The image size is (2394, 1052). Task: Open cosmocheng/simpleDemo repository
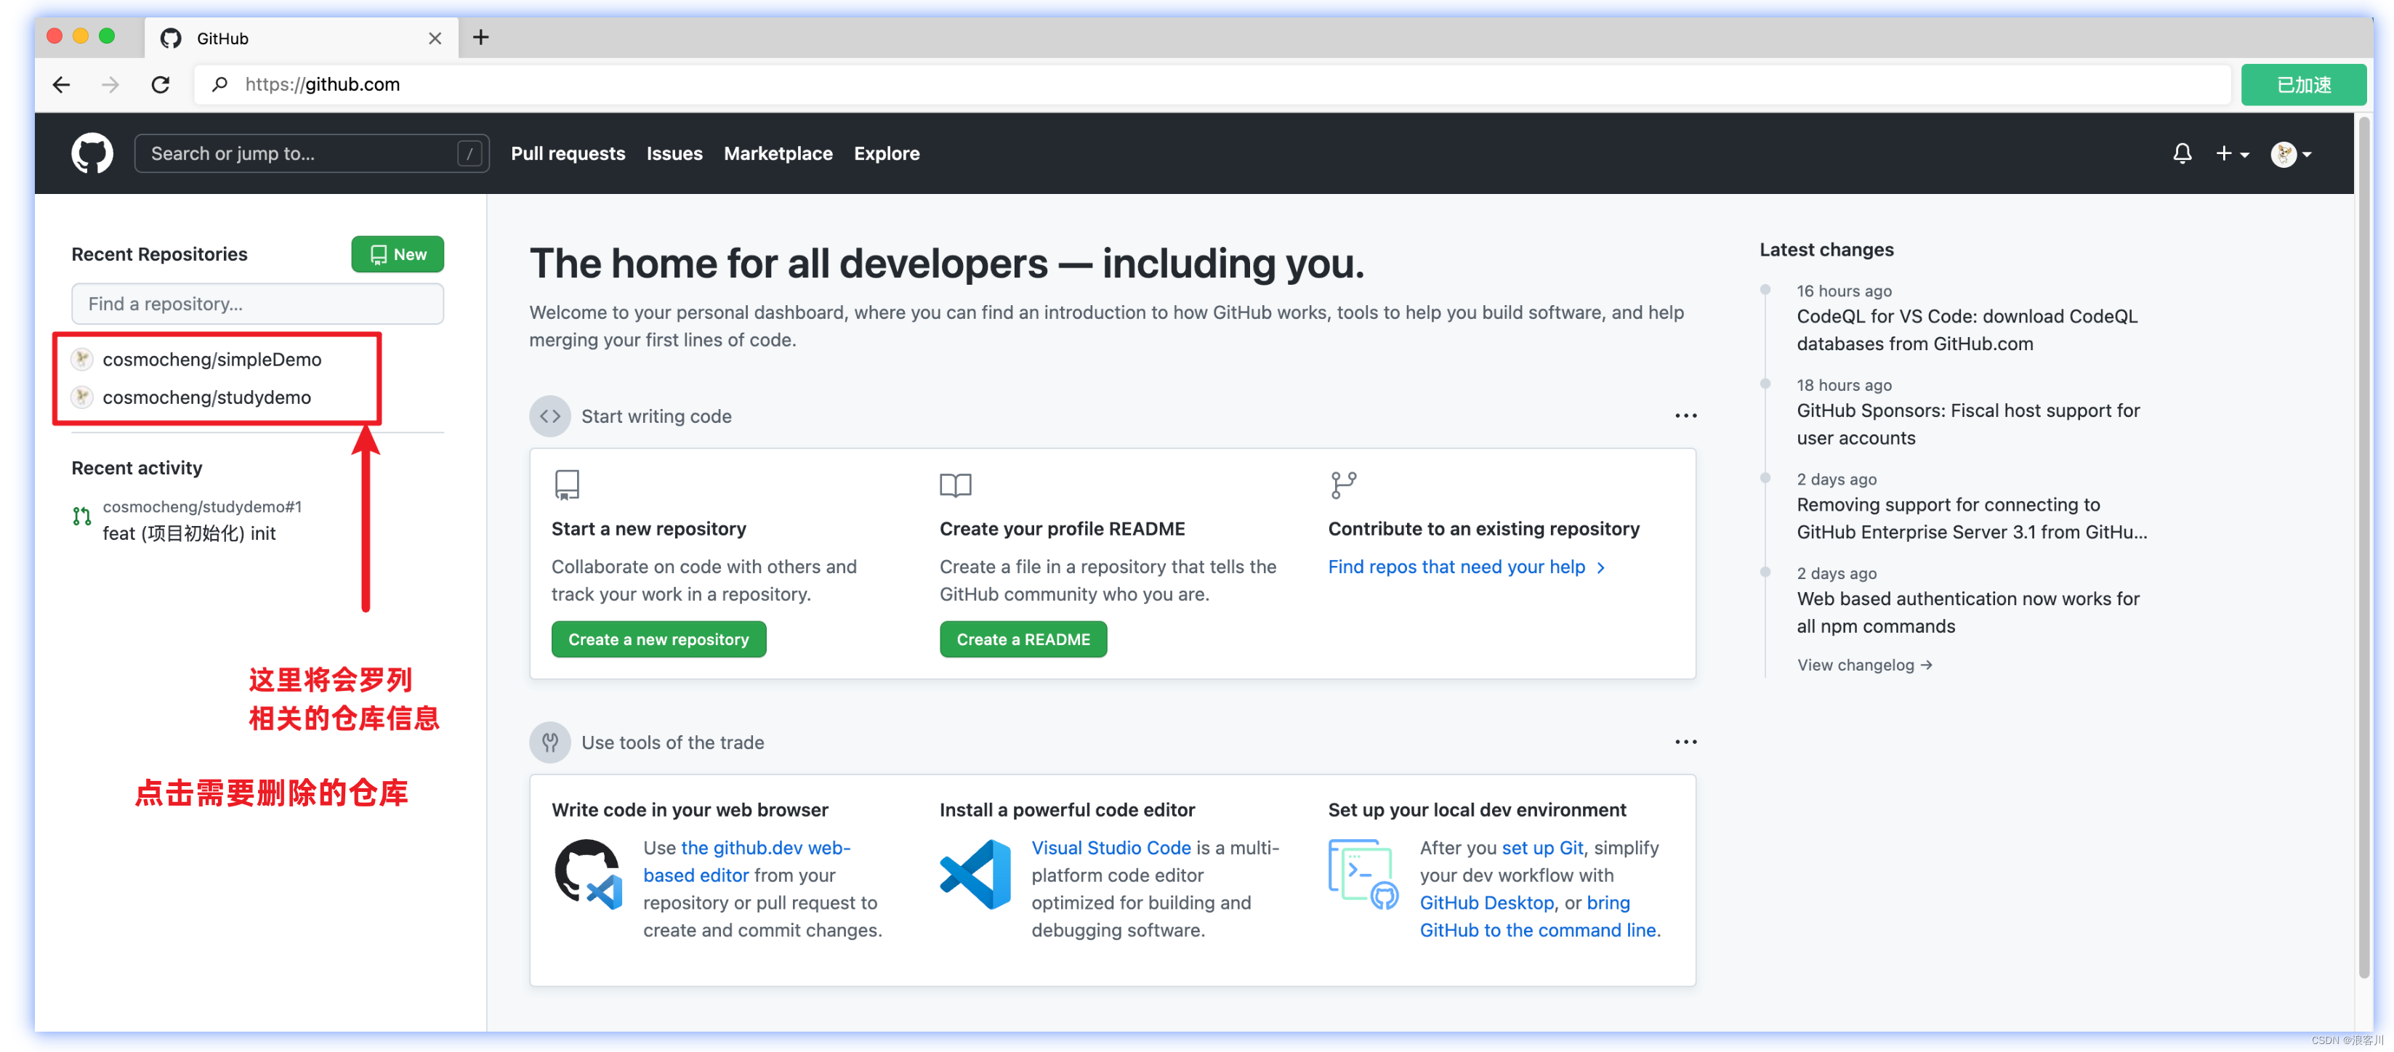point(212,359)
